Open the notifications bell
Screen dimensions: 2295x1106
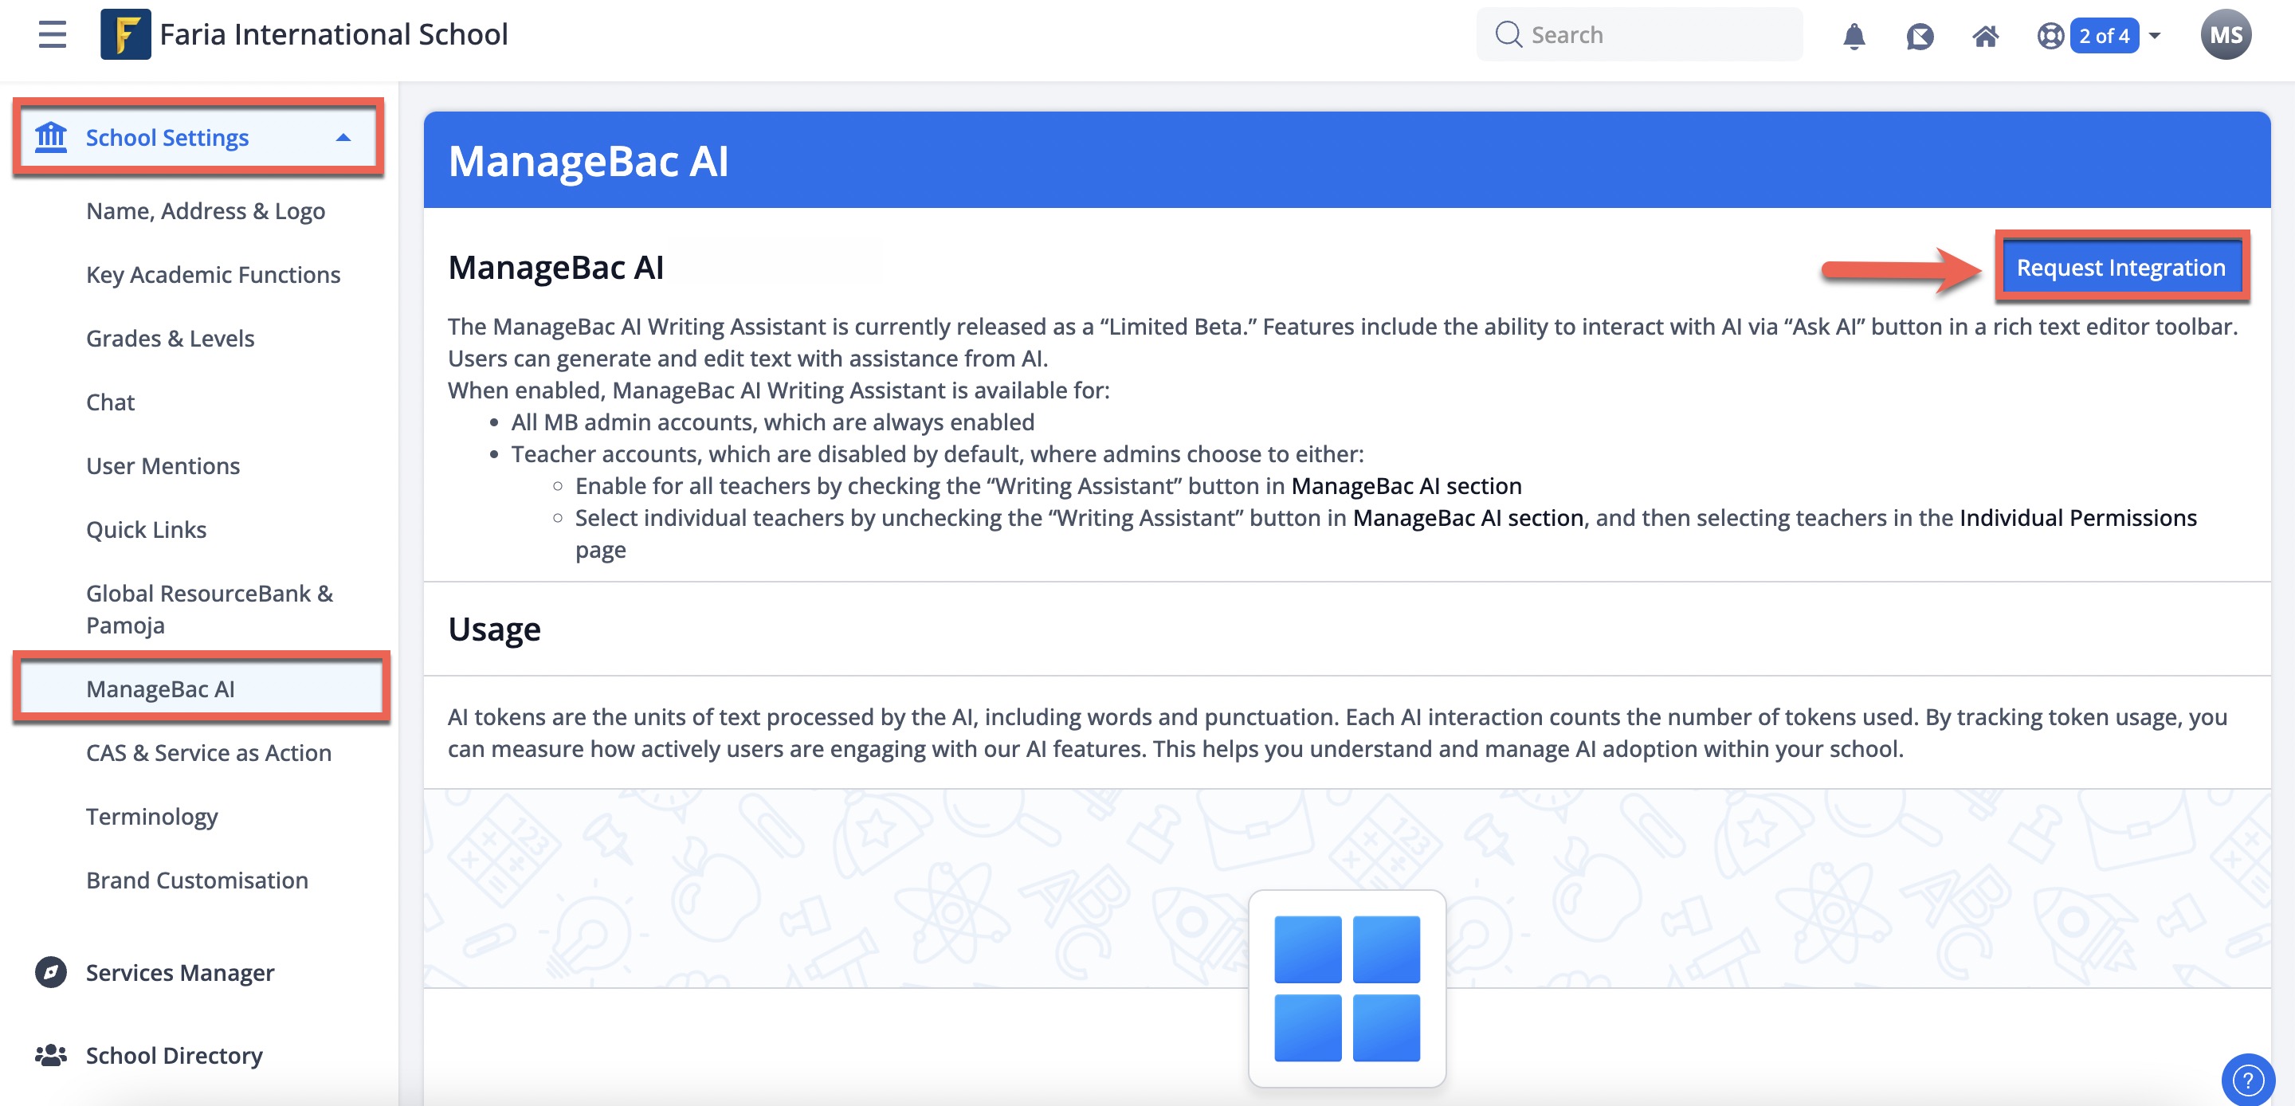(1853, 36)
